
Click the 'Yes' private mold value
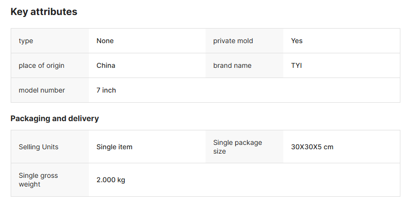(296, 41)
